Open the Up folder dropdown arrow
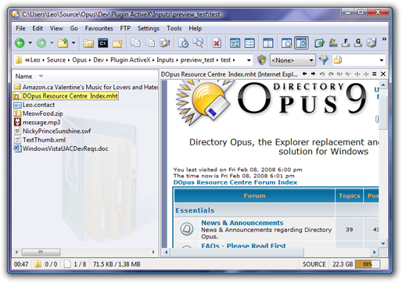The width and height of the screenshot is (402, 283). coord(74,43)
